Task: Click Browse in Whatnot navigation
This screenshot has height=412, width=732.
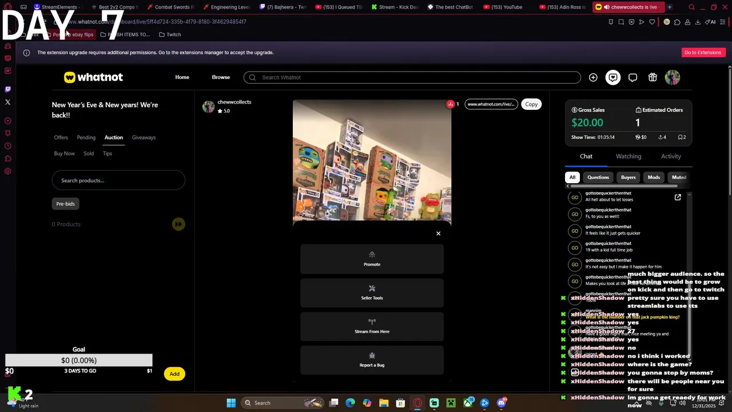Action: (221, 77)
